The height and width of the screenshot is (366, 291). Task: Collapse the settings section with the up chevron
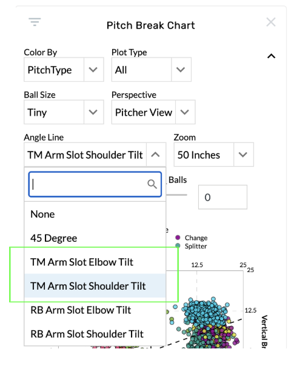tap(271, 56)
